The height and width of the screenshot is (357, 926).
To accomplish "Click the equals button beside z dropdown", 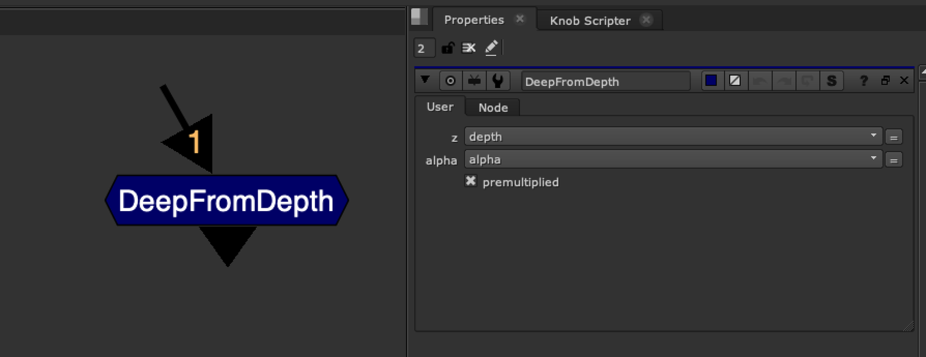I will tap(894, 138).
